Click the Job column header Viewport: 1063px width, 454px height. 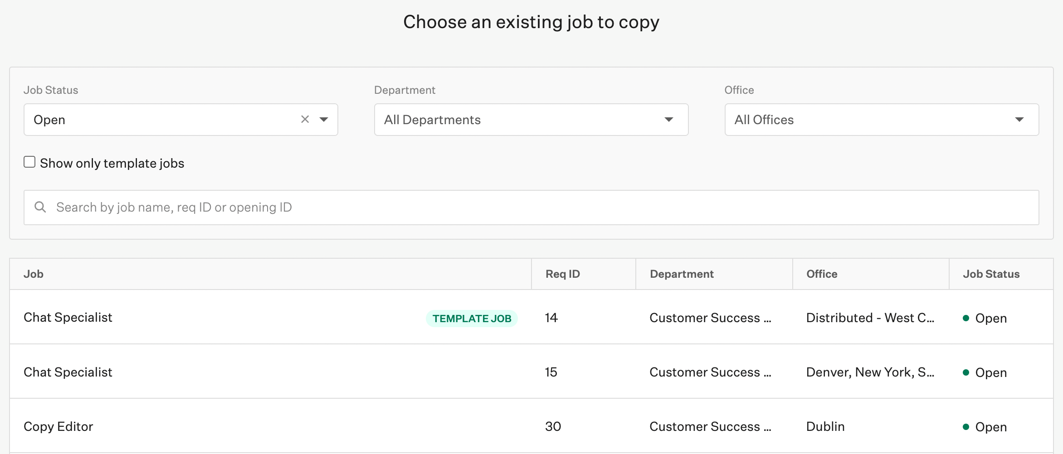click(x=34, y=274)
